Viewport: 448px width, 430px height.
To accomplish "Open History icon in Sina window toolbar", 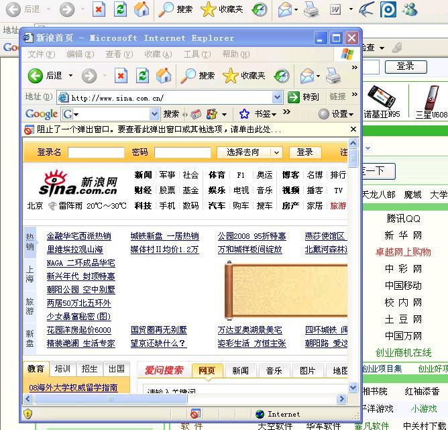I will tap(282, 76).
